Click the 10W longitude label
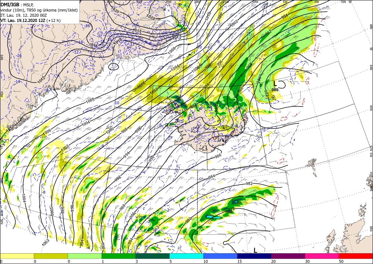This screenshot has width=373, height=264. (256, 2)
